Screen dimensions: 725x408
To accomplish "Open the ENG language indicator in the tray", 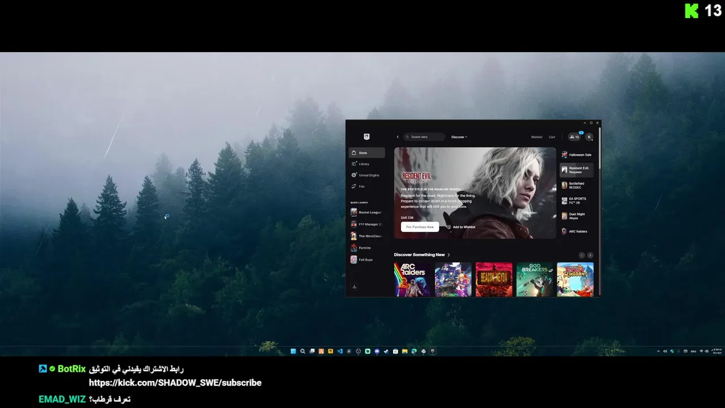I will pyautogui.click(x=693, y=351).
